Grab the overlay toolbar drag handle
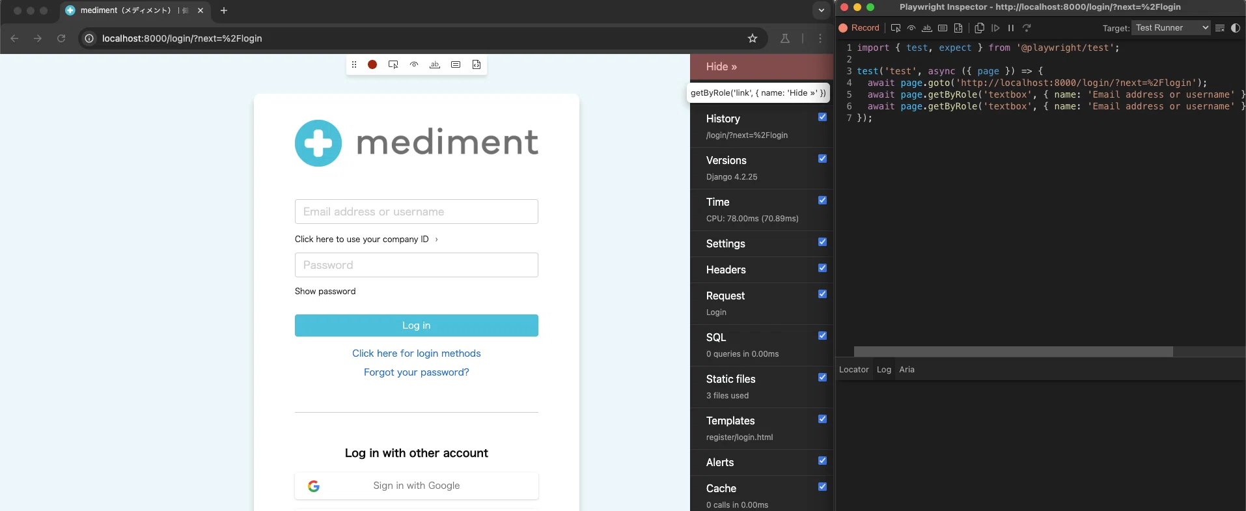The height and width of the screenshot is (511, 1246). click(354, 64)
